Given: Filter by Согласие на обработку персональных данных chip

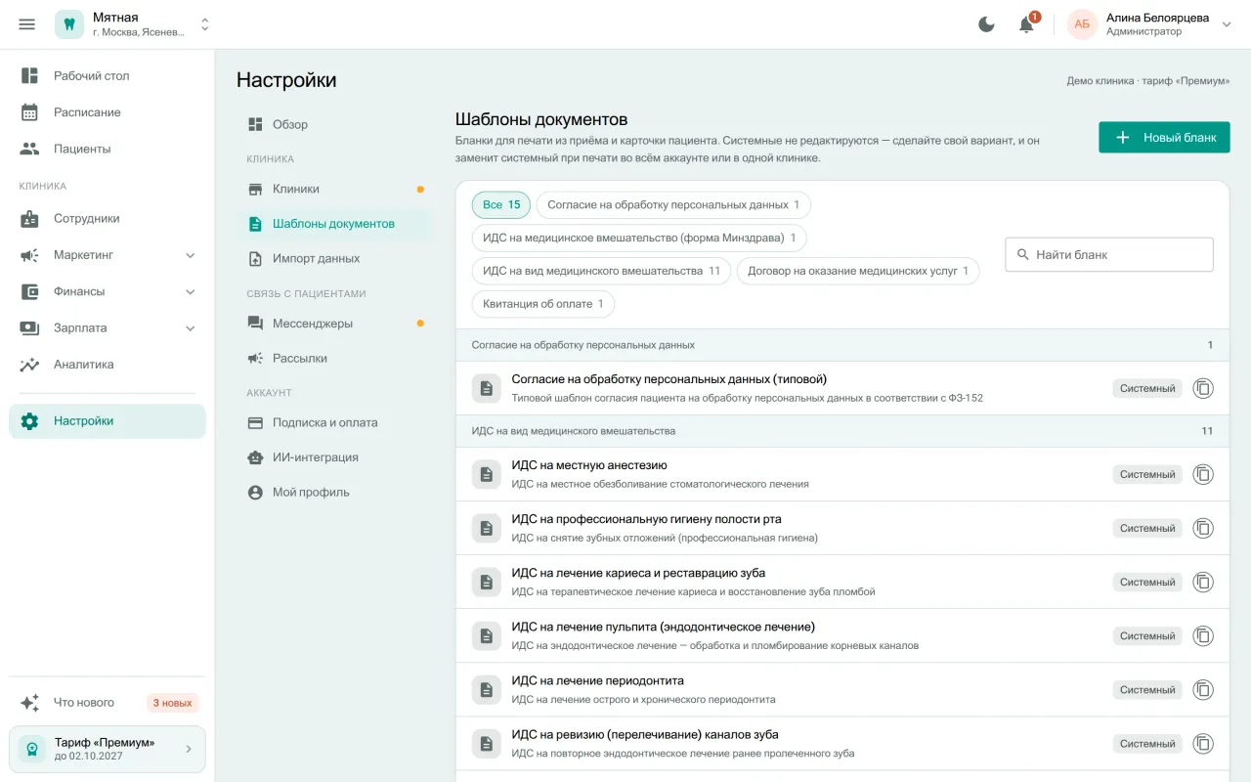Looking at the screenshot, I should (673, 205).
